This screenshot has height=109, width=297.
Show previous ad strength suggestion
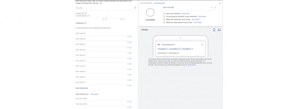point(212,7)
